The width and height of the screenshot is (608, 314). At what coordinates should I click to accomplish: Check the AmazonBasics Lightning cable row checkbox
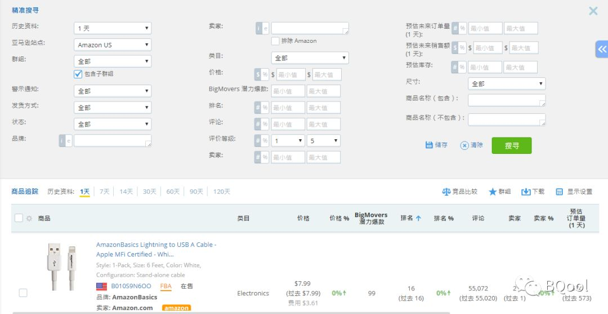click(x=23, y=293)
